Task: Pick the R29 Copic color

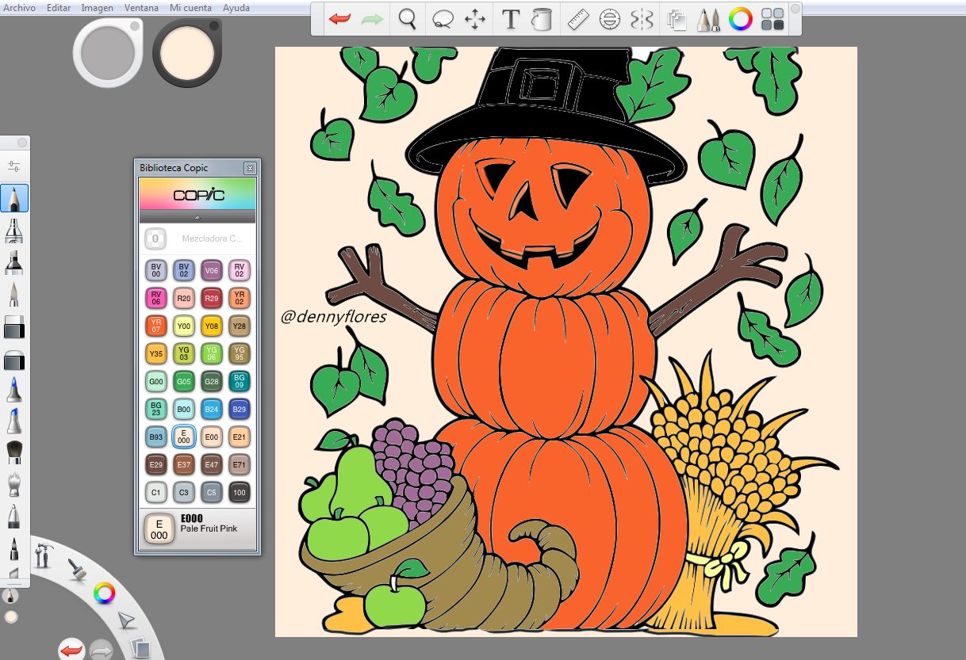Action: click(x=212, y=298)
